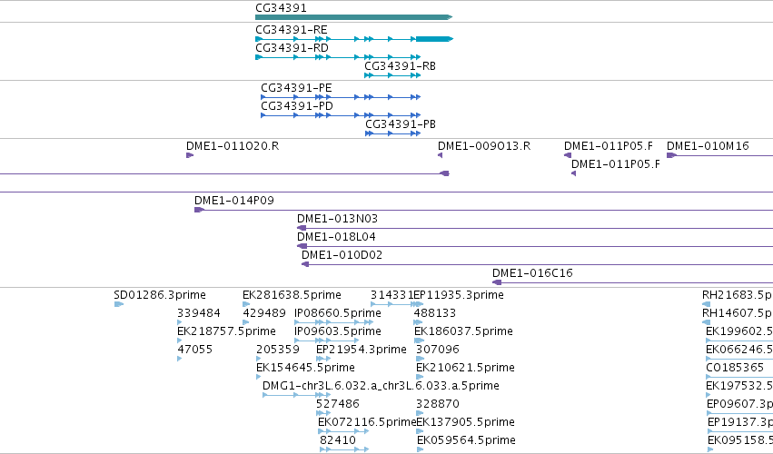Click the CG34391-RB transcript label
Viewport: 773px width, 454px height.
pos(400,66)
